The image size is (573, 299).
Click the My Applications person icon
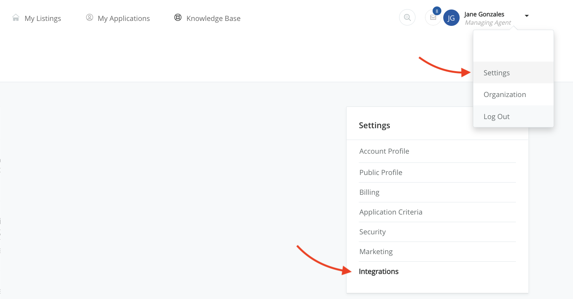click(89, 17)
